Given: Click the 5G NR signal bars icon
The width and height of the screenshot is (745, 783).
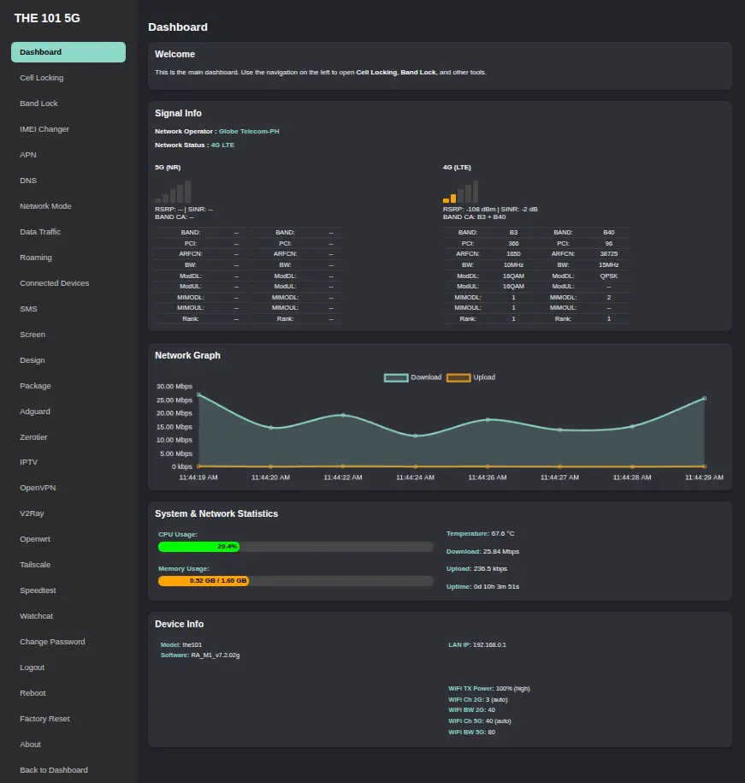Looking at the screenshot, I should 173,192.
